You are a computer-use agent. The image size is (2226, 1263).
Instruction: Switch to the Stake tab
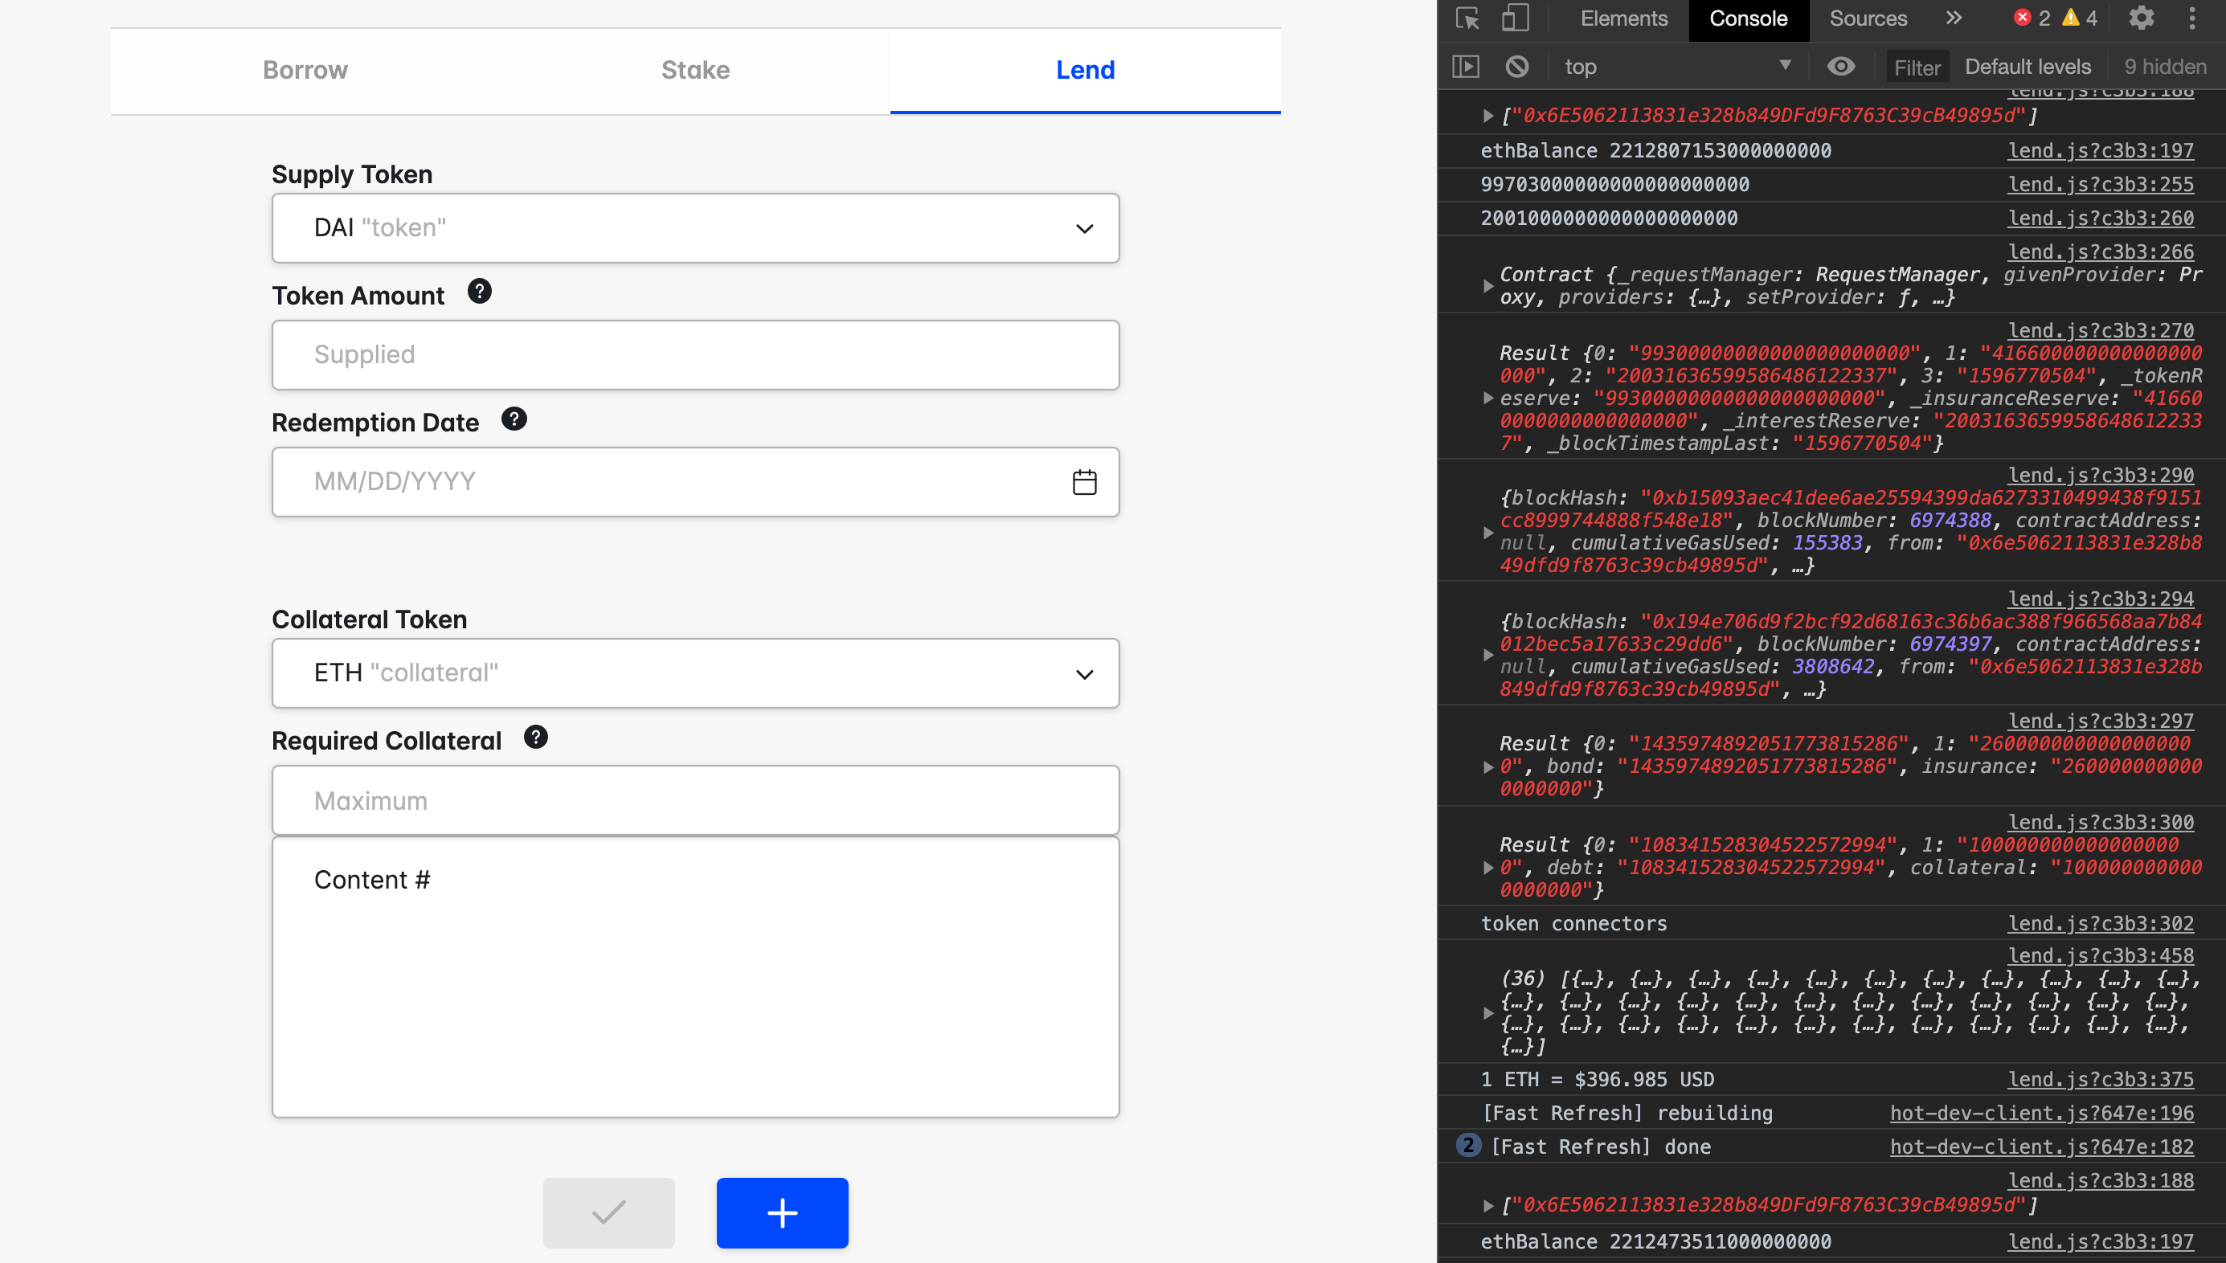695,70
